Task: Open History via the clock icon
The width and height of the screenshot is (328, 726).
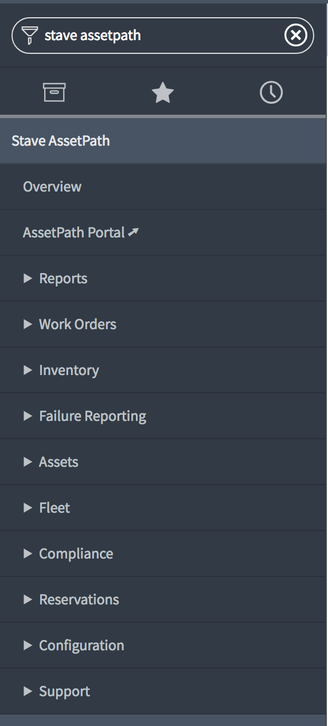Action: tap(271, 92)
